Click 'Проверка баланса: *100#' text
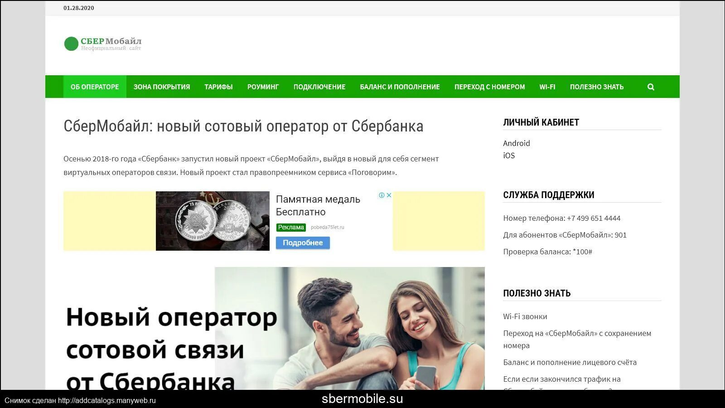 point(547,252)
